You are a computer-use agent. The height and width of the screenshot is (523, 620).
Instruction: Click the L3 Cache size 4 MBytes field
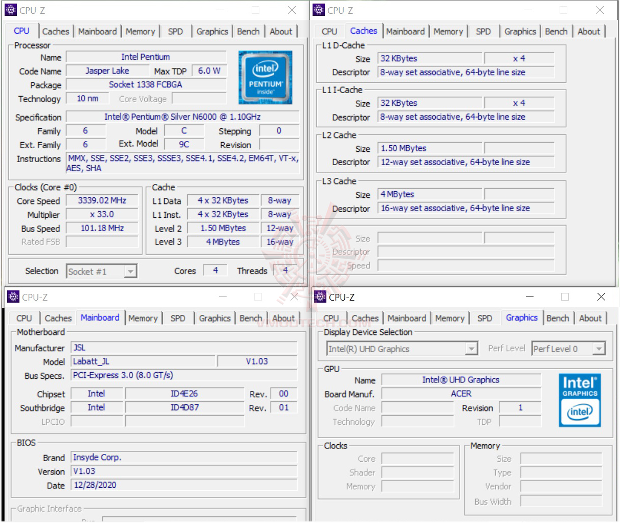click(x=430, y=194)
